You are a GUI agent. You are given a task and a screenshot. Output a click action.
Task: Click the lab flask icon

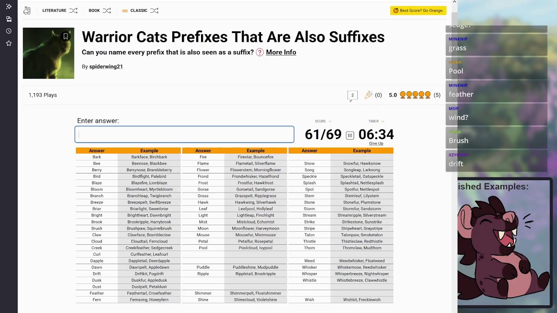(x=27, y=10)
